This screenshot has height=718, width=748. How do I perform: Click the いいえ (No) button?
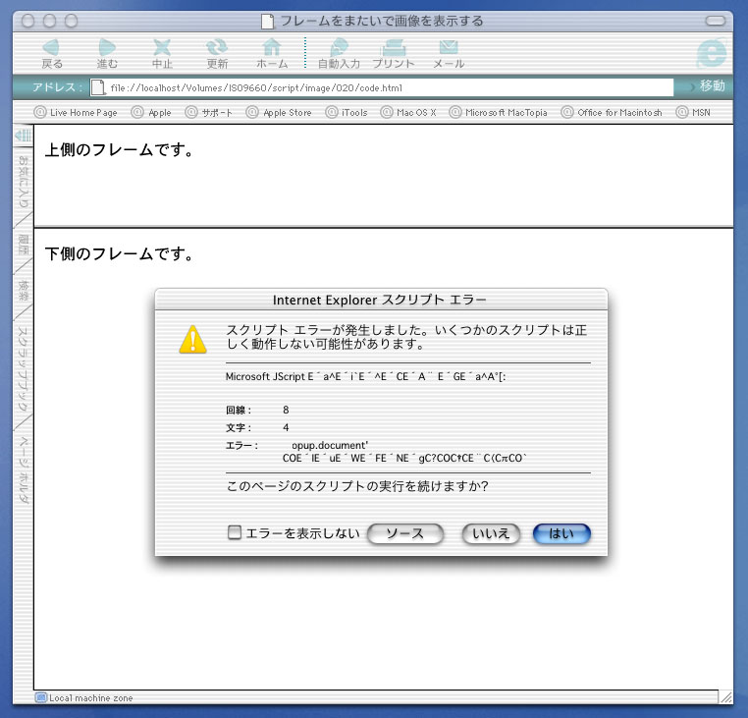click(x=491, y=533)
